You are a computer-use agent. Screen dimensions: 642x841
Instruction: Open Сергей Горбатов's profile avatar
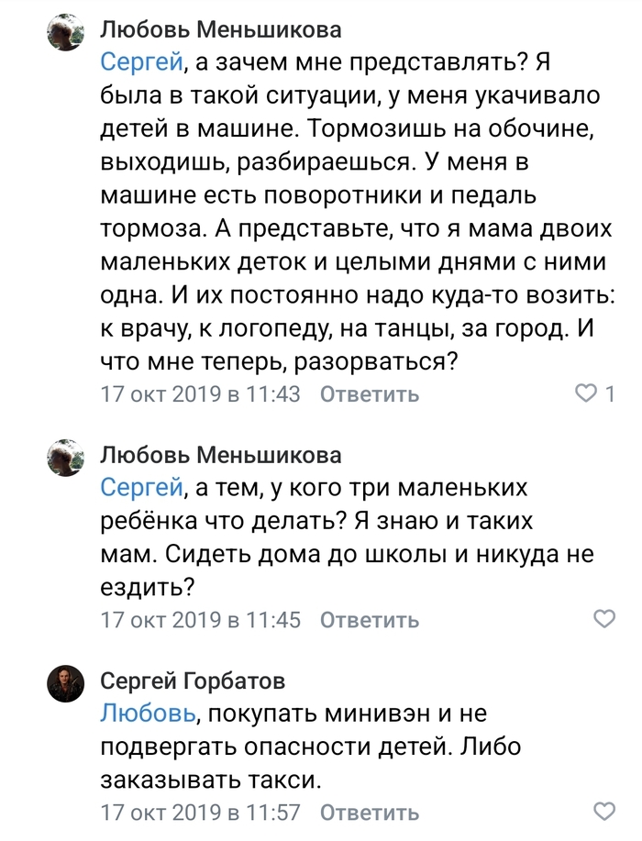[66, 683]
